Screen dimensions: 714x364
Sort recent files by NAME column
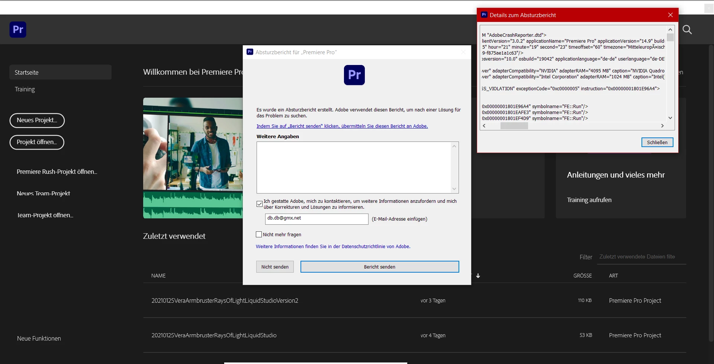click(x=158, y=276)
